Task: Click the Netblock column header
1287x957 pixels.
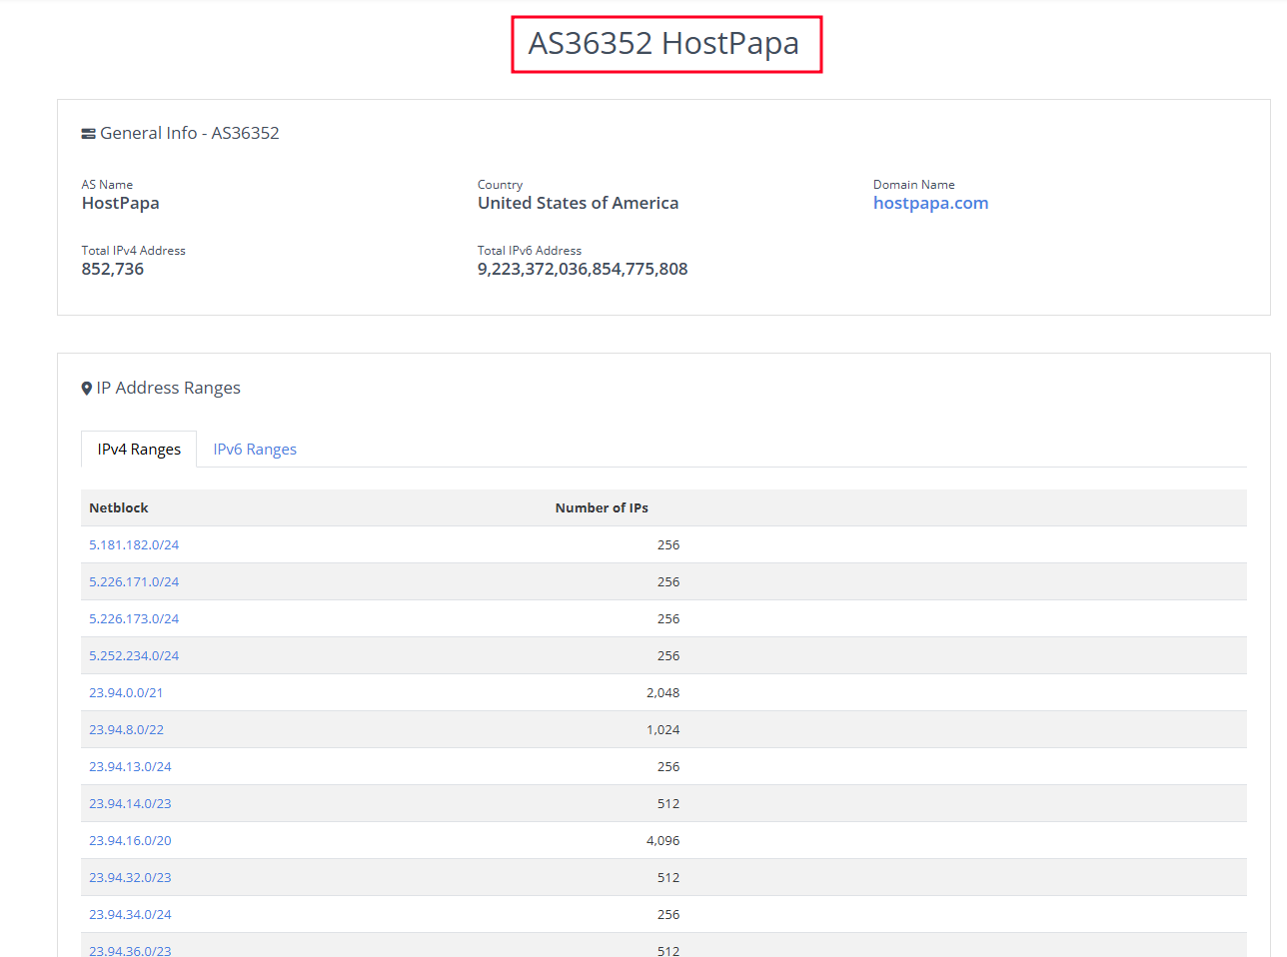Action: (x=119, y=508)
